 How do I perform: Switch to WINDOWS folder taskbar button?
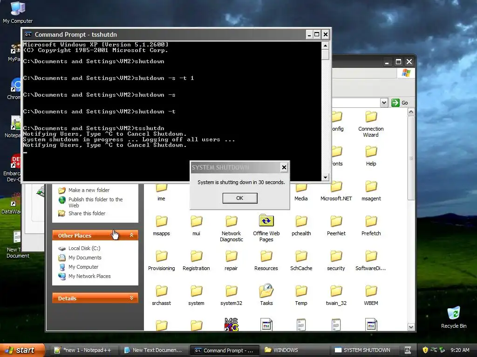click(295, 350)
